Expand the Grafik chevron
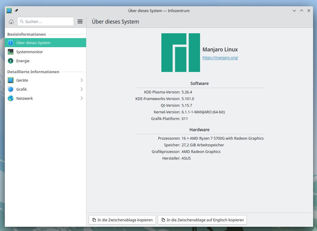The width and height of the screenshot is (317, 231). pos(82,89)
